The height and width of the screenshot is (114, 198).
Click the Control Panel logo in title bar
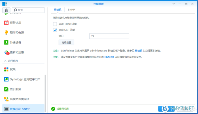(5, 4)
